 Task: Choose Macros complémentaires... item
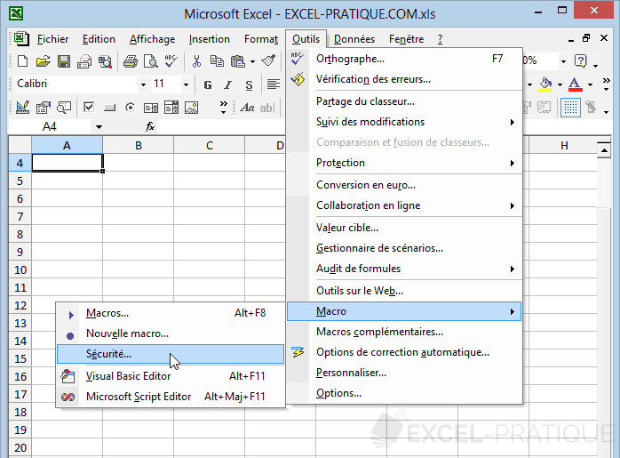click(404, 332)
